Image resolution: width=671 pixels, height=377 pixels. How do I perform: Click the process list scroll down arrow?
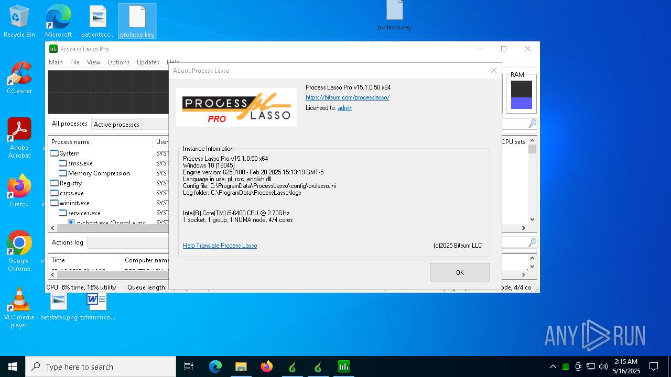coord(532,219)
